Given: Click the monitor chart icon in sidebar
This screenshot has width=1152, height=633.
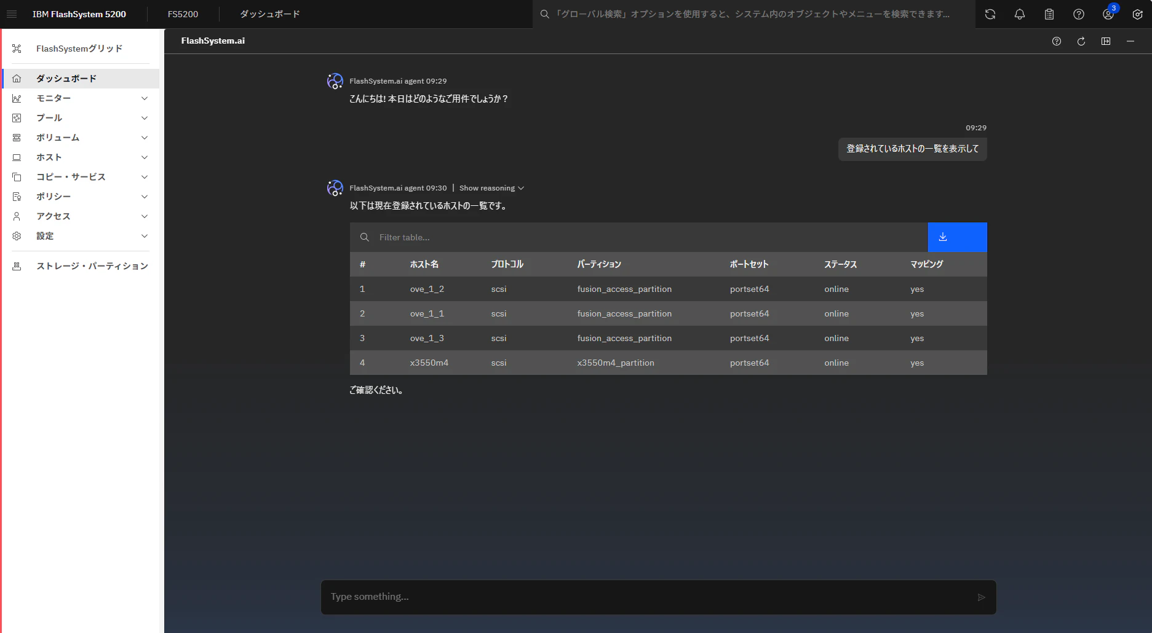Looking at the screenshot, I should (x=17, y=98).
